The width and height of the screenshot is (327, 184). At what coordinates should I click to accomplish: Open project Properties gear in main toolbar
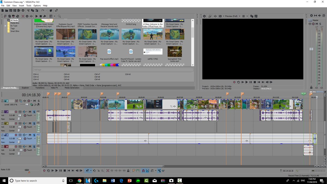coord(22,10)
